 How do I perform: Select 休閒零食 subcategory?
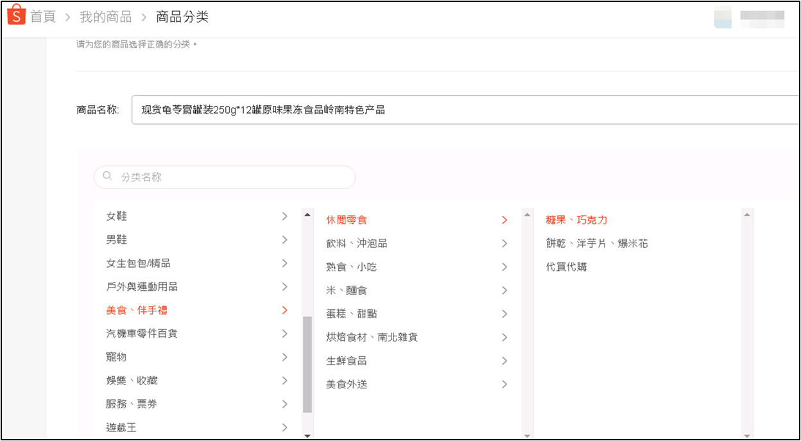pyautogui.click(x=347, y=220)
